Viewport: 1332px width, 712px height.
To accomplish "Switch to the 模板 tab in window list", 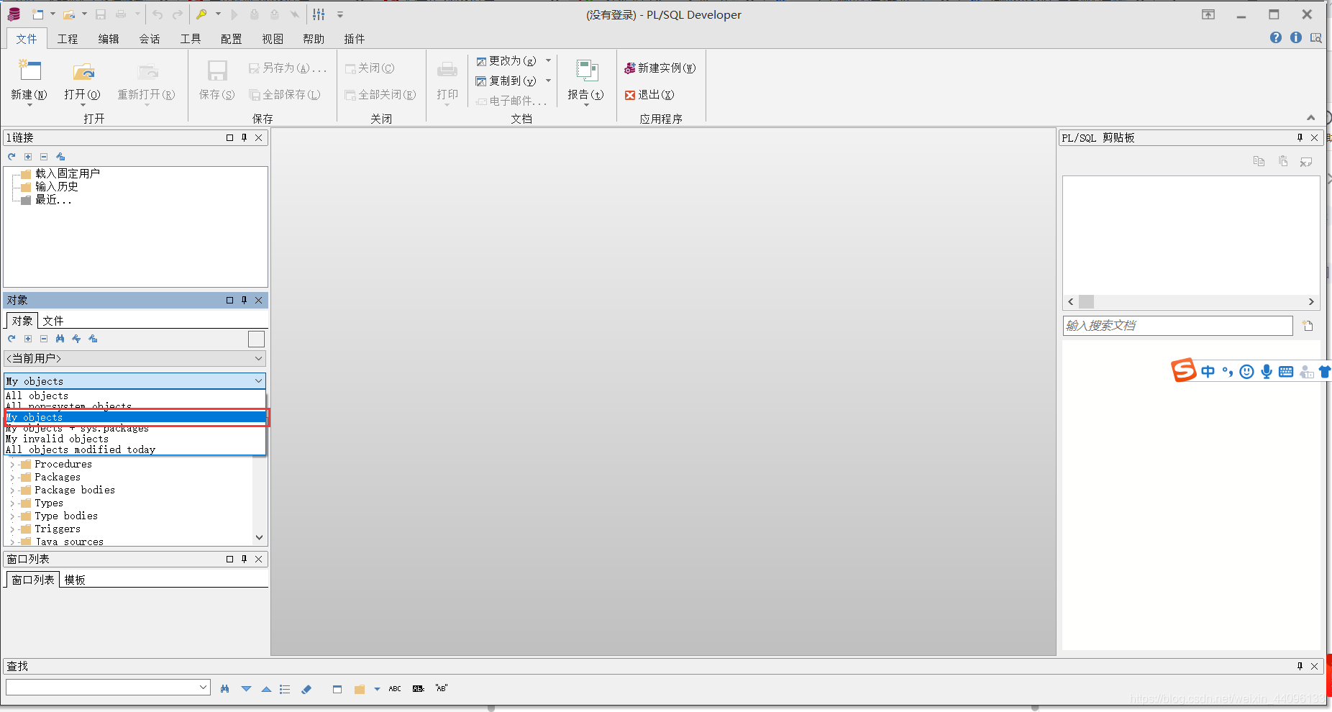I will 75,580.
